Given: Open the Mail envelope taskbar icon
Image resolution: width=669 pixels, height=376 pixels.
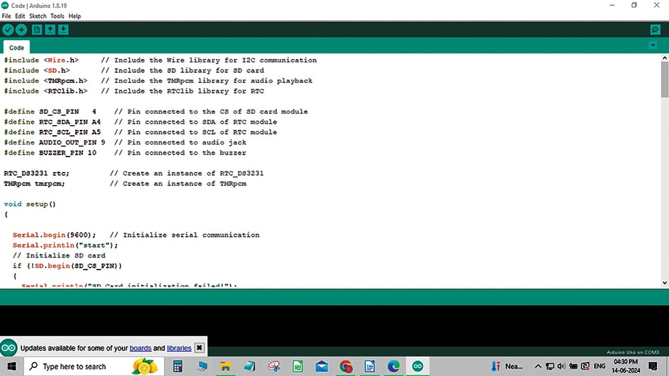Looking at the screenshot, I should click(x=322, y=366).
